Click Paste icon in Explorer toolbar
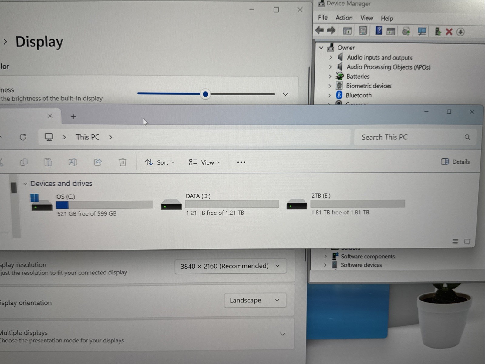 [x=48, y=162]
